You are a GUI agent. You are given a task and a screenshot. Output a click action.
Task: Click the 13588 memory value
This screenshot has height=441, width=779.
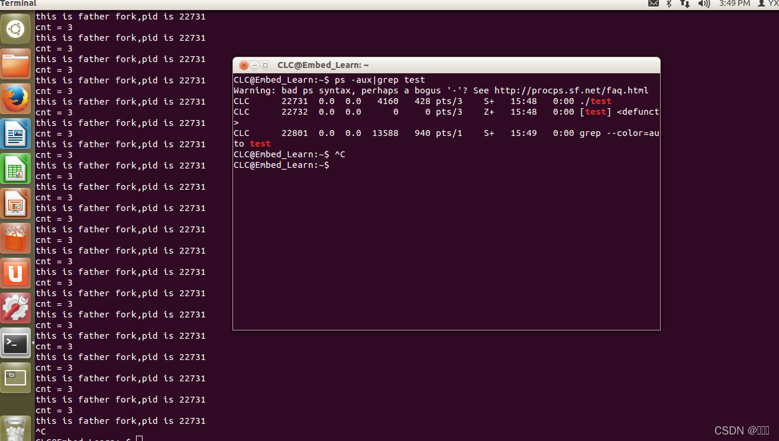point(385,133)
